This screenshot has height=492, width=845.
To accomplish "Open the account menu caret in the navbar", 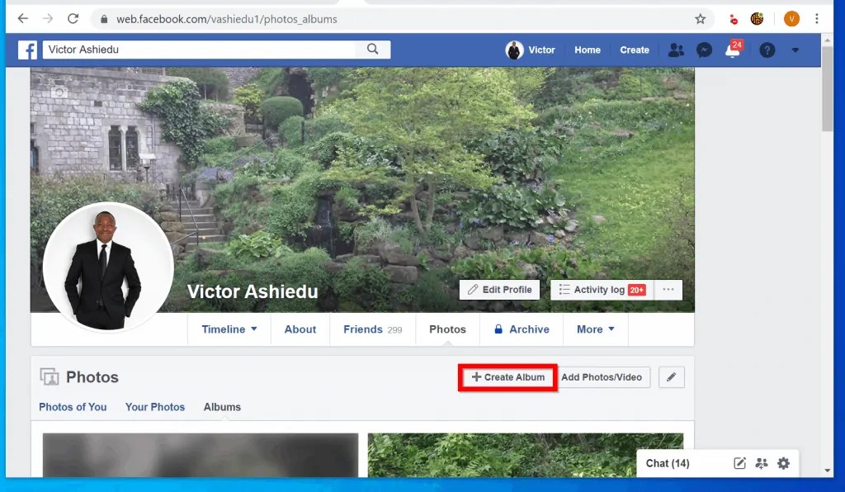I will pos(795,50).
